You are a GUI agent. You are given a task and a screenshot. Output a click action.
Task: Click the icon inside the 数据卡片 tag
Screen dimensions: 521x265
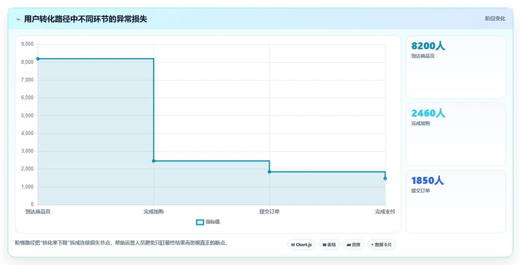tap(372, 245)
